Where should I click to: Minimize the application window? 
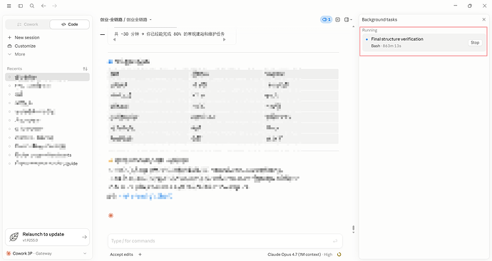point(456,6)
